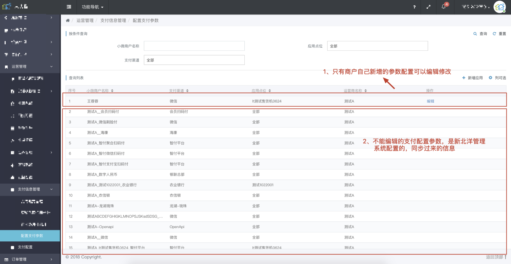Click the 支付配置 square icon in sidebar
The width and height of the screenshot is (511, 264).
(x=12, y=247)
